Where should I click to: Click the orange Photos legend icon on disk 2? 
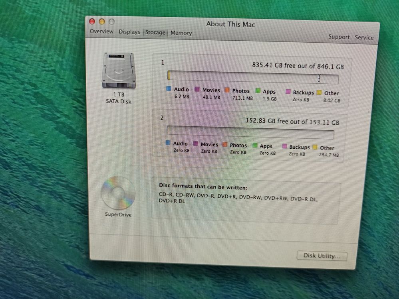225,144
